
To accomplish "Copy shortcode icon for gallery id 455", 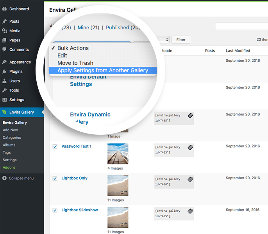I will click(190, 211).
